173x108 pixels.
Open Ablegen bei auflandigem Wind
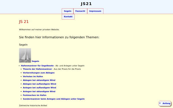click(40, 84)
